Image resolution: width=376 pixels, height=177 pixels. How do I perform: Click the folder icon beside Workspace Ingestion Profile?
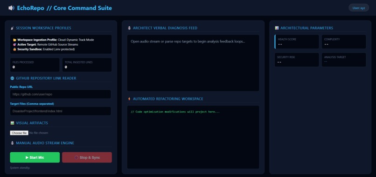click(14, 40)
